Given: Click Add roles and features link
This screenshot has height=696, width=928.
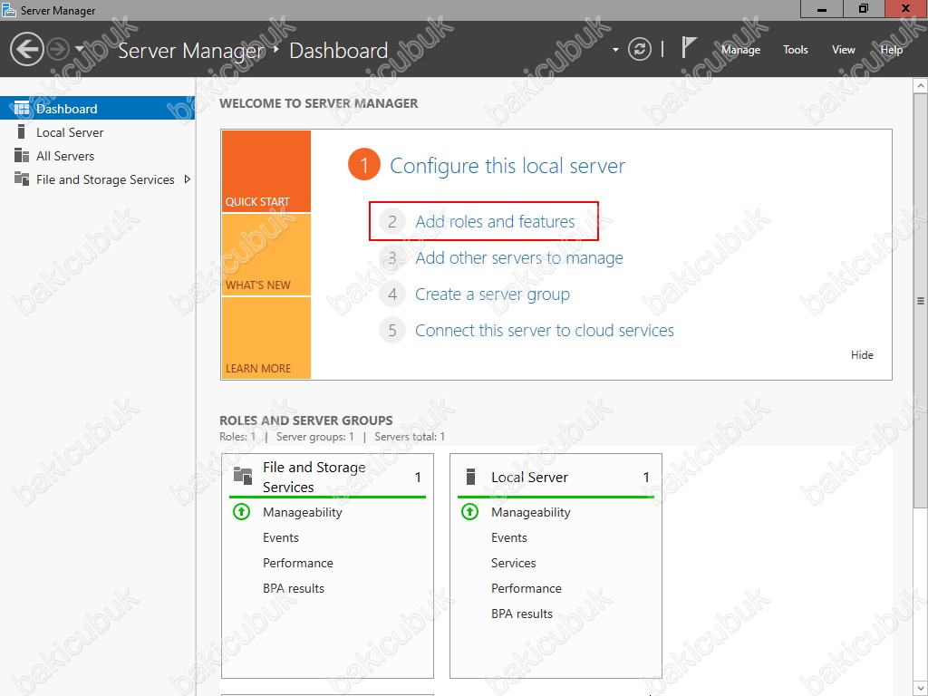Looking at the screenshot, I should [495, 221].
